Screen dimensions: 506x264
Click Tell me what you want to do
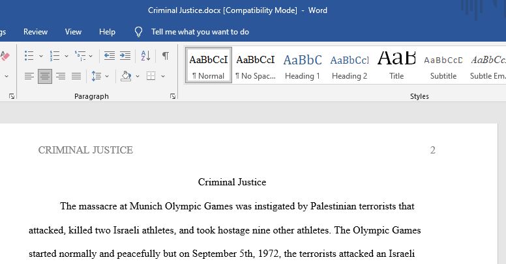coord(200,32)
